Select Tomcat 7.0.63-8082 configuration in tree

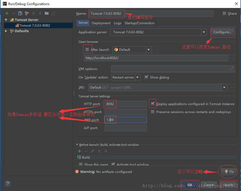(38, 26)
